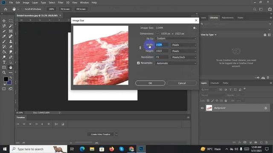Screen dimensions: 273x153
Task: Select the Frame tool
Action: [11, 31]
